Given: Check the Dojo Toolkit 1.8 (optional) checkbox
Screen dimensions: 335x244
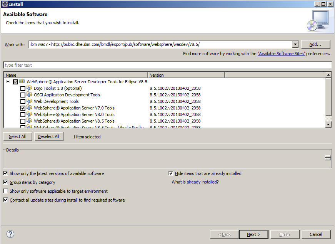Looking at the screenshot, I should [23, 88].
